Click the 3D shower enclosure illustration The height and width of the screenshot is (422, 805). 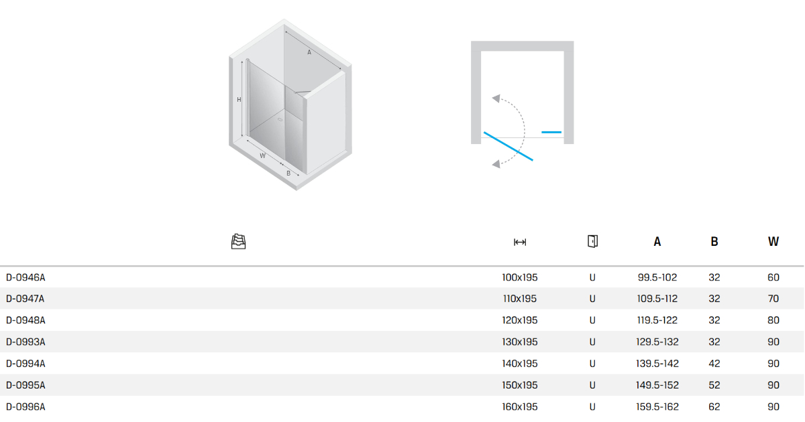290,104
